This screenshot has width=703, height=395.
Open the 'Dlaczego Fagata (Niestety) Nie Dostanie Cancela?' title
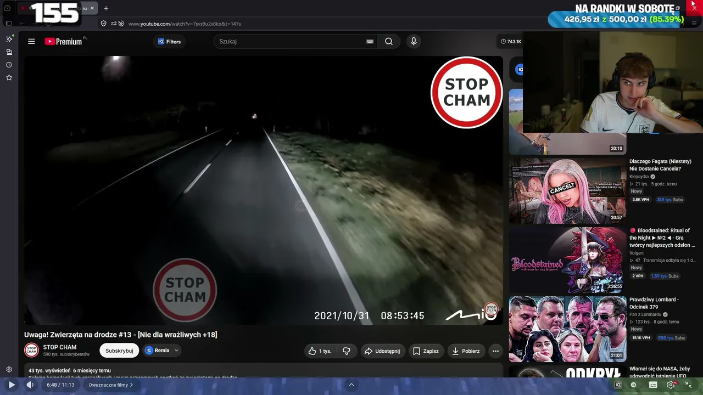660,165
